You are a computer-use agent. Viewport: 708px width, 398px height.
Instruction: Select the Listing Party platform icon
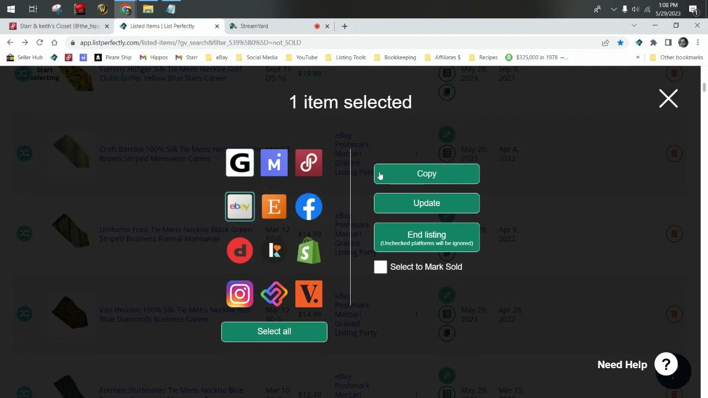coord(274,294)
